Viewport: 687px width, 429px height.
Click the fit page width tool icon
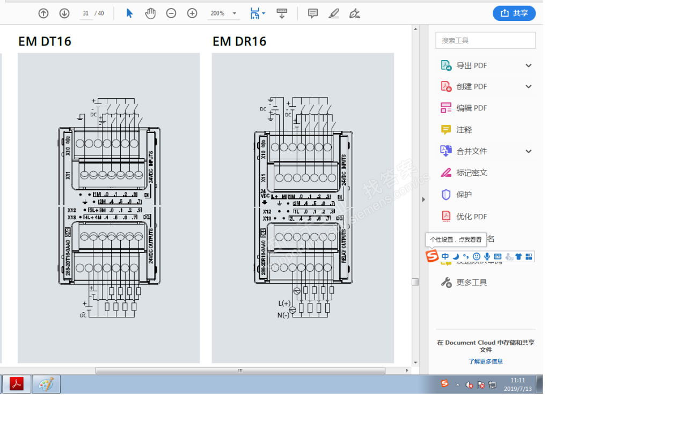click(x=254, y=13)
